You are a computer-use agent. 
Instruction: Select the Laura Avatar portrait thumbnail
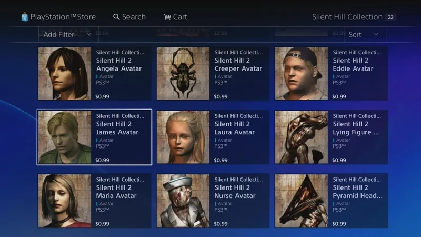[183, 137]
